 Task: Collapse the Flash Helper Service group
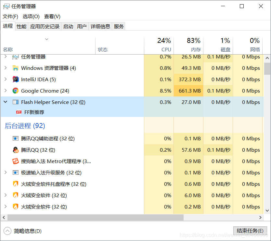tap(5, 101)
